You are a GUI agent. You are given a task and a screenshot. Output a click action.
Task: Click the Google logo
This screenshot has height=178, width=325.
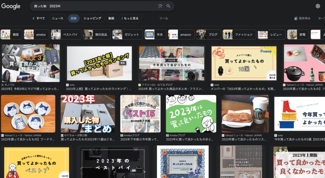point(11,6)
